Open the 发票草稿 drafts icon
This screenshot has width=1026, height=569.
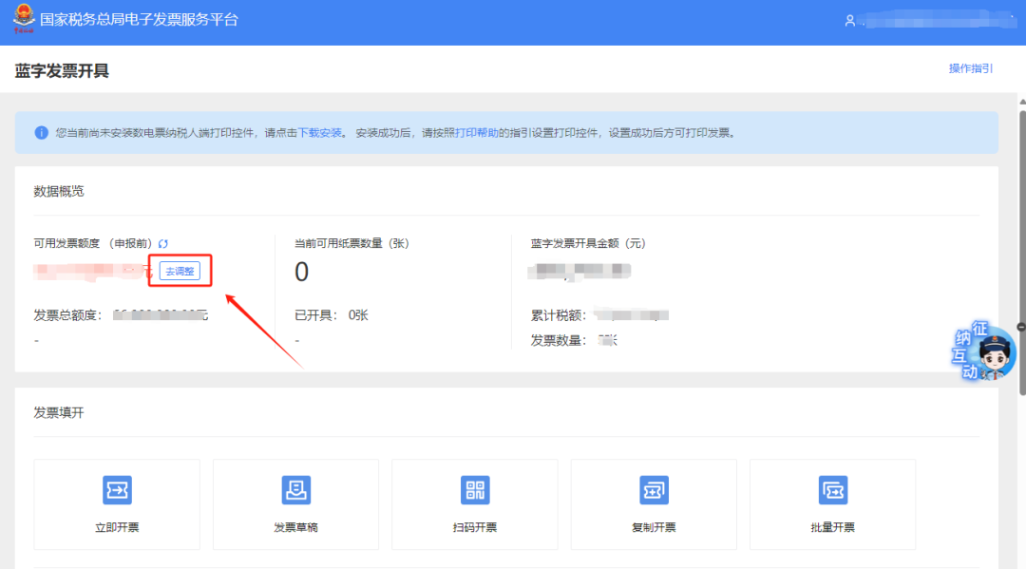click(x=295, y=490)
